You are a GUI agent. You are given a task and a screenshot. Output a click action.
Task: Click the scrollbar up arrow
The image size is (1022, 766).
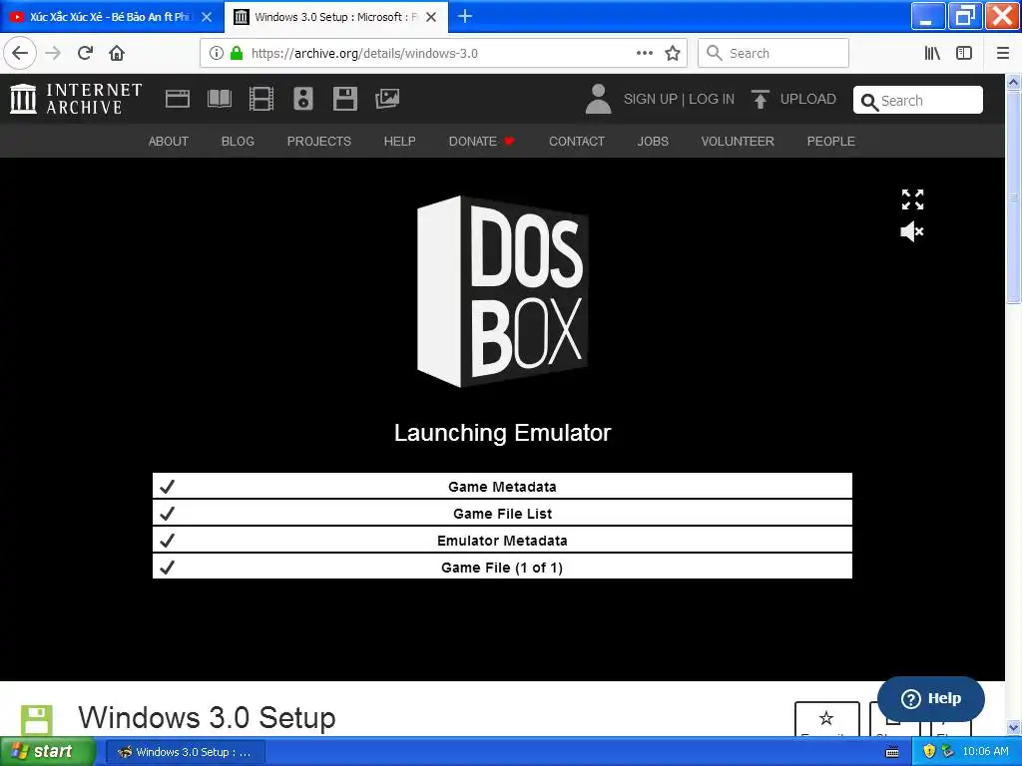pyautogui.click(x=1013, y=82)
